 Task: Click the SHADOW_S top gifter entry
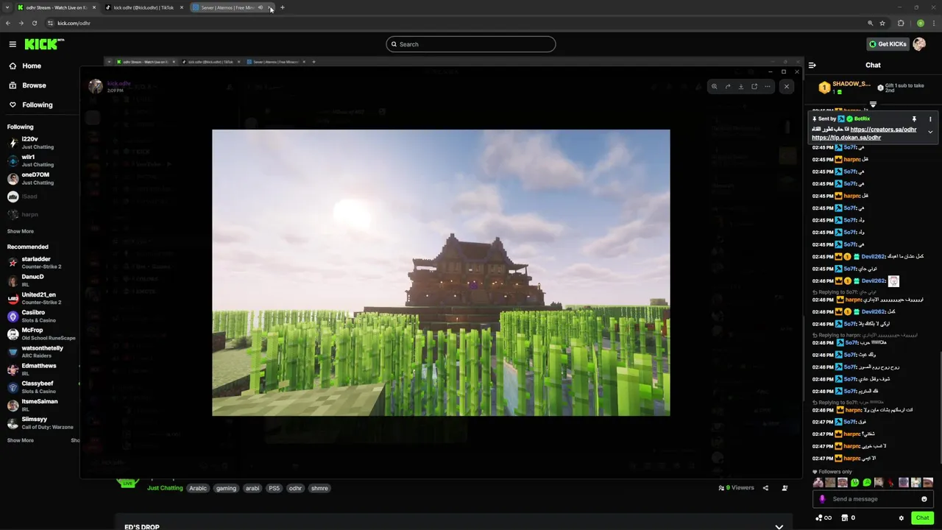coord(846,87)
